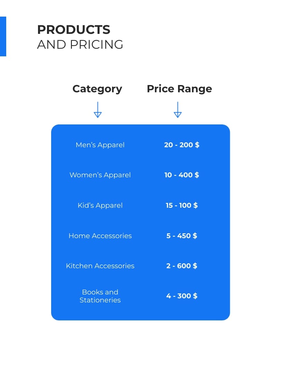This screenshot has width=282, height=365.
Task: Select the Category column heading
Action: tap(97, 89)
